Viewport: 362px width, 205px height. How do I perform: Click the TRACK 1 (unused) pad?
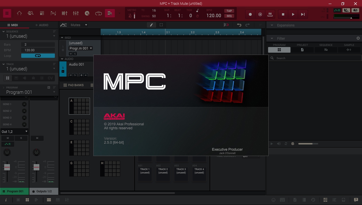coord(145,174)
